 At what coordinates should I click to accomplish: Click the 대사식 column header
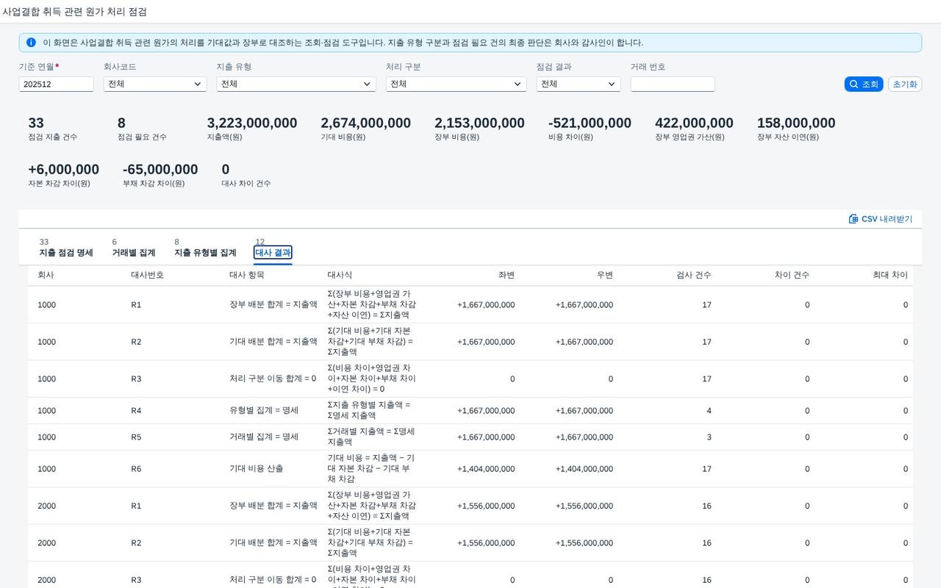pos(340,275)
